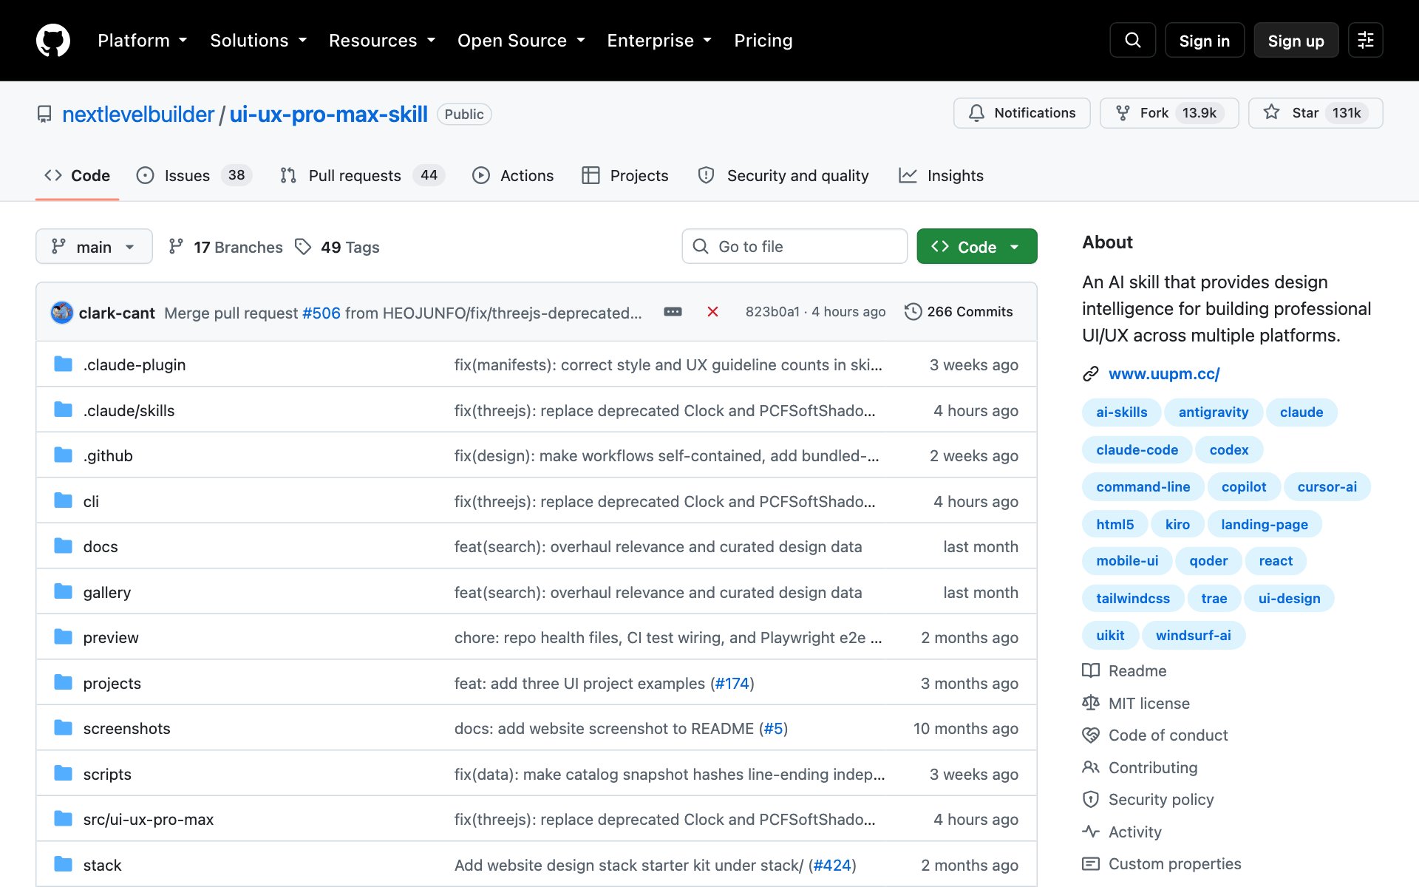Open the src/ui-ux-pro-max folder

pos(149,820)
